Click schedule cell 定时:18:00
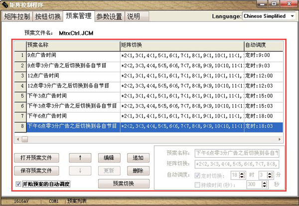The image size is (299, 206). pyautogui.click(x=264, y=116)
